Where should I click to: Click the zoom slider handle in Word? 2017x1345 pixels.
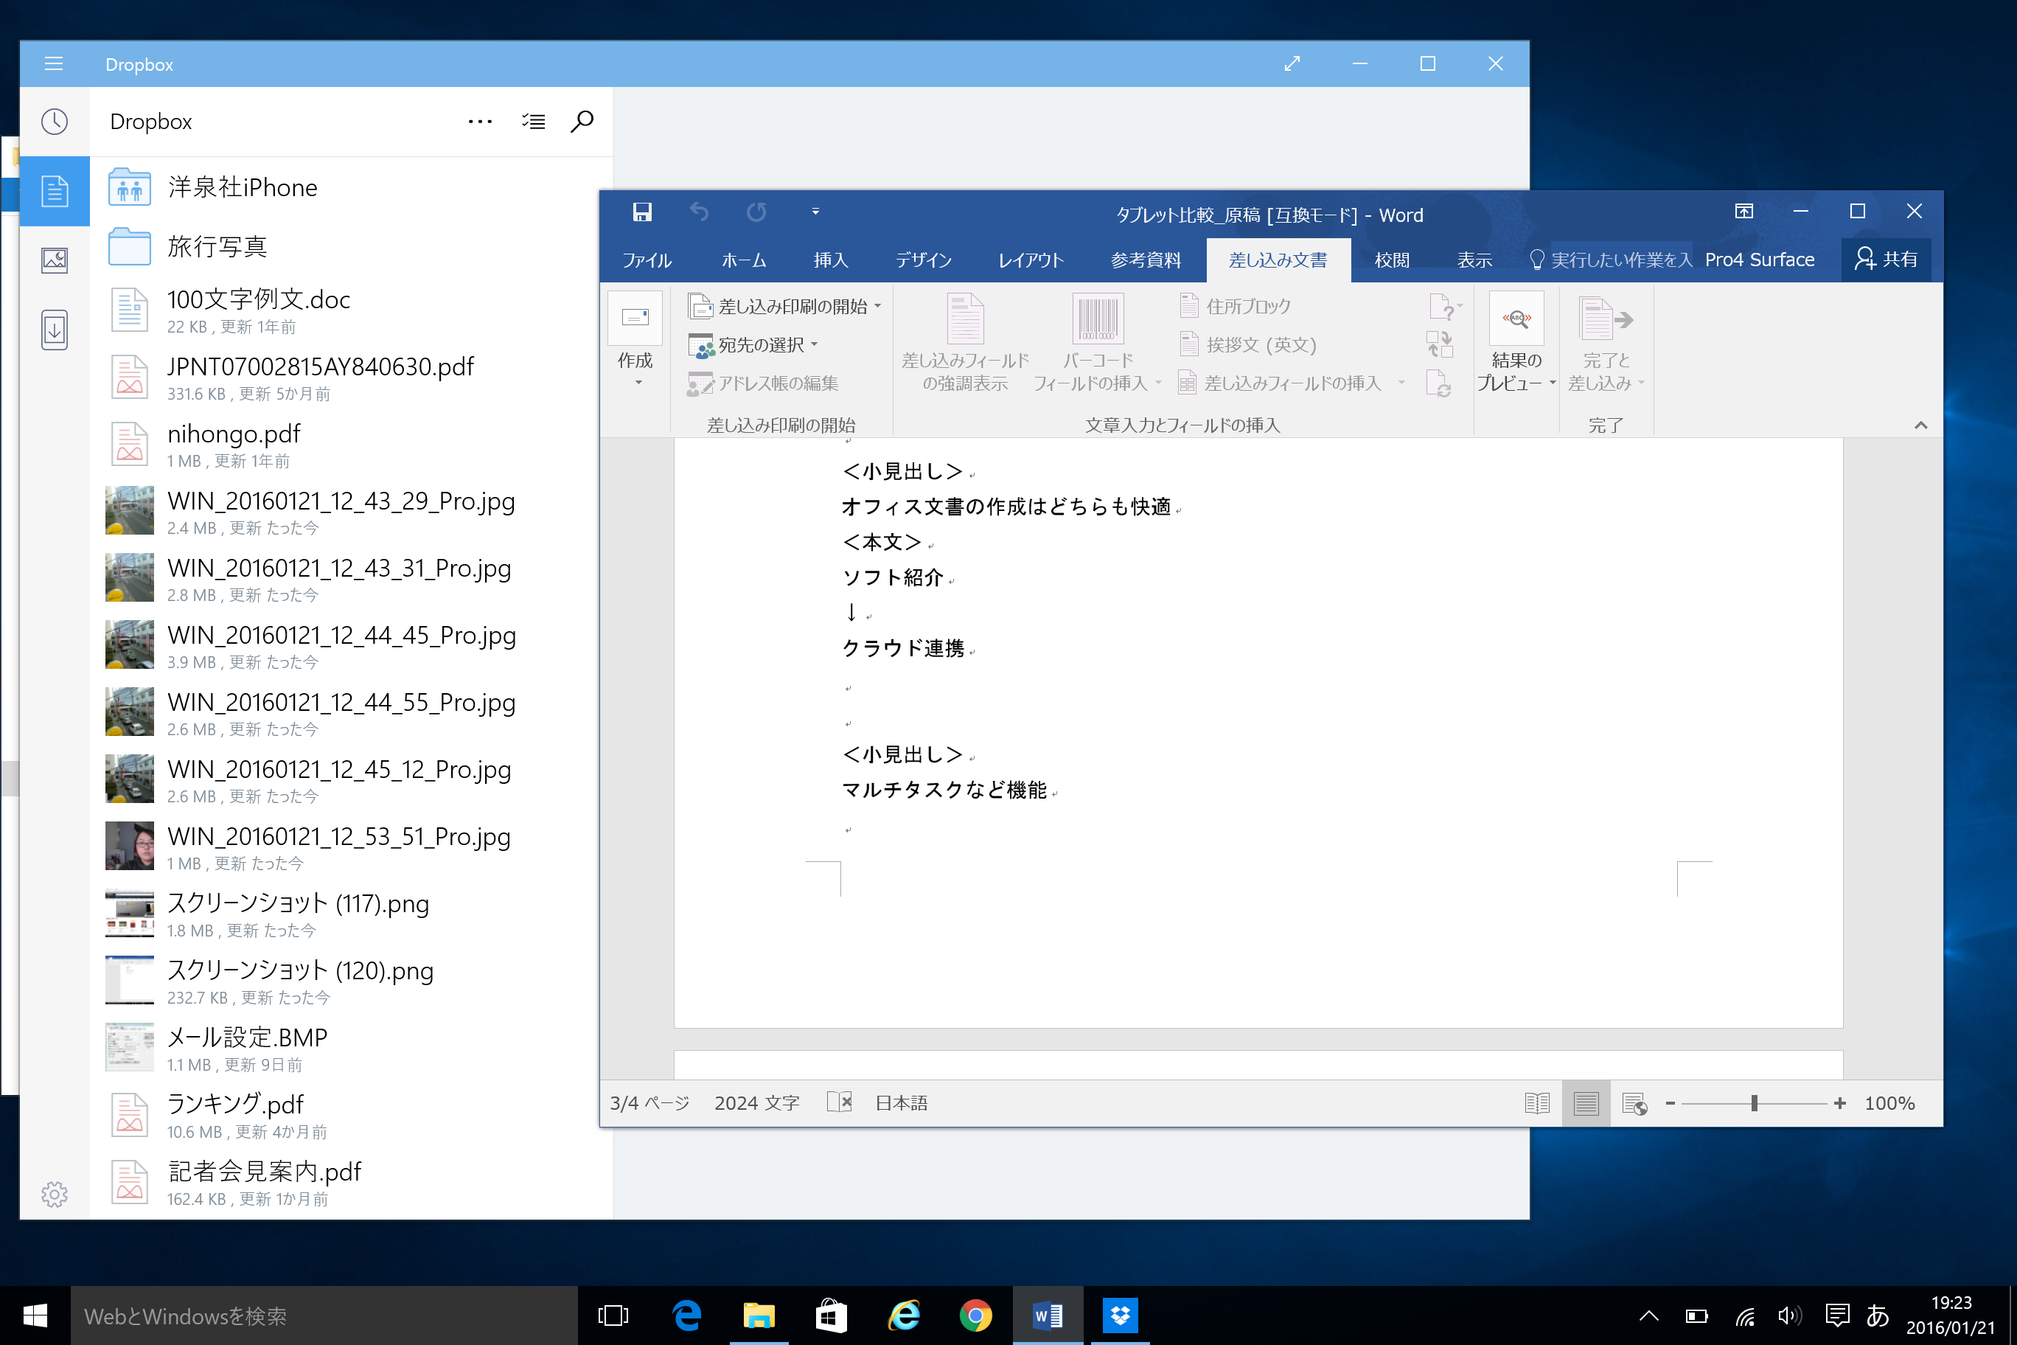(1755, 1103)
